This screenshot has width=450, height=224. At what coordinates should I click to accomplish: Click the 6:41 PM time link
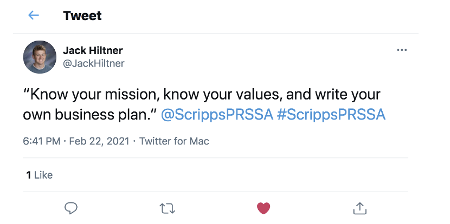click(x=42, y=141)
